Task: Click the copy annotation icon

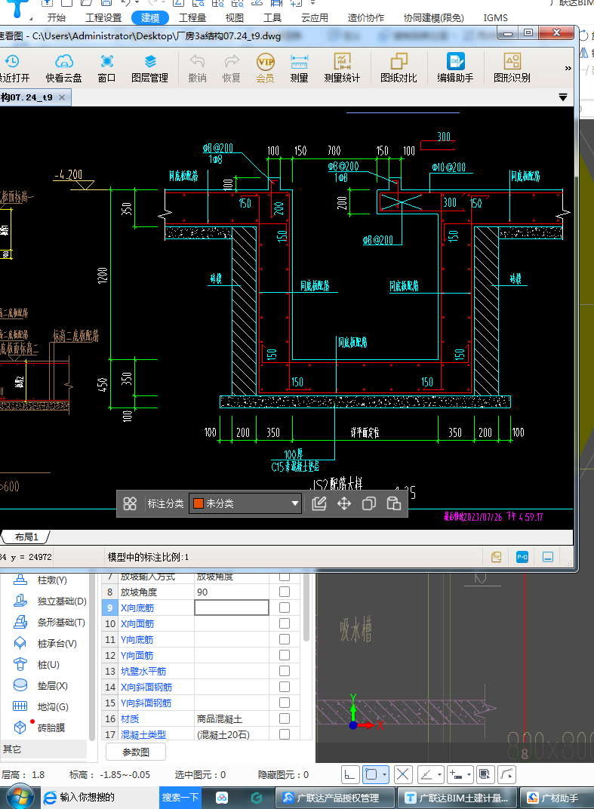Action: click(x=369, y=503)
